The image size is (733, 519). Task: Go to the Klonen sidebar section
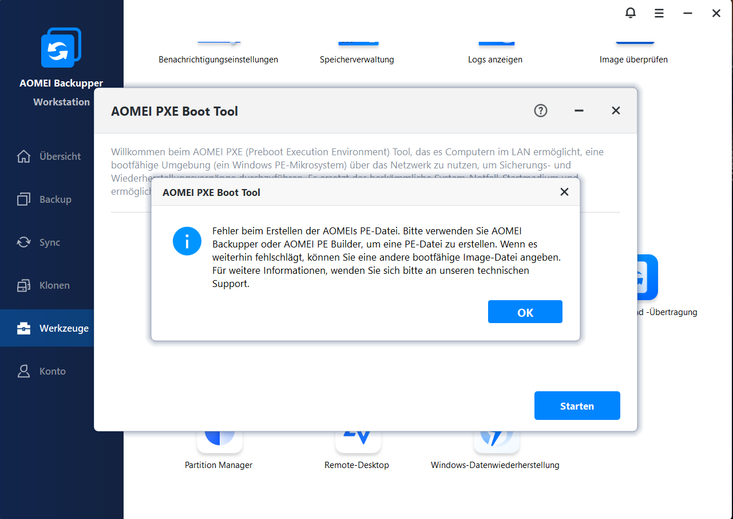pos(47,285)
